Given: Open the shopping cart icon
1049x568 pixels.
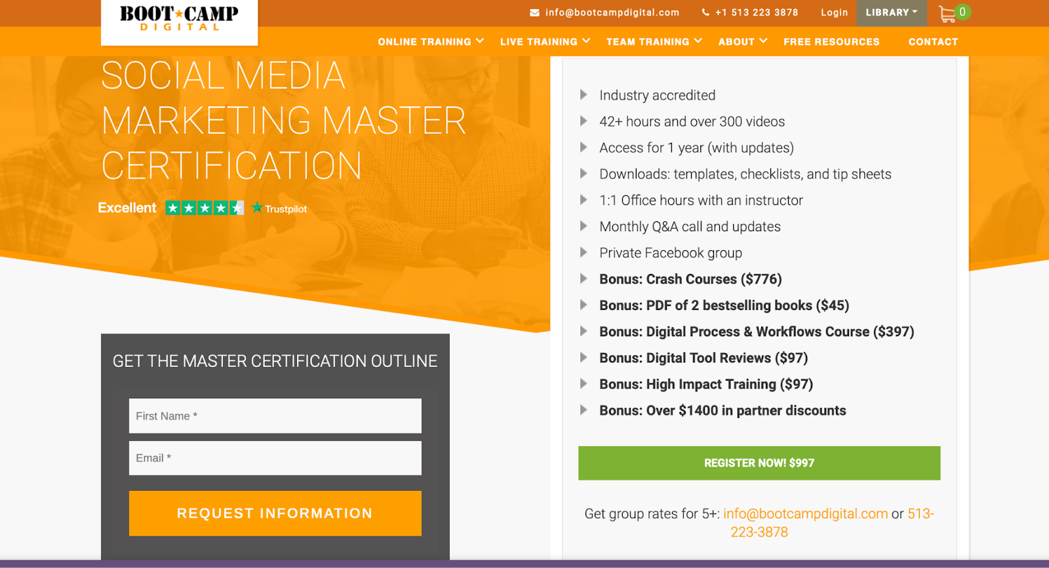Looking at the screenshot, I should (947, 14).
